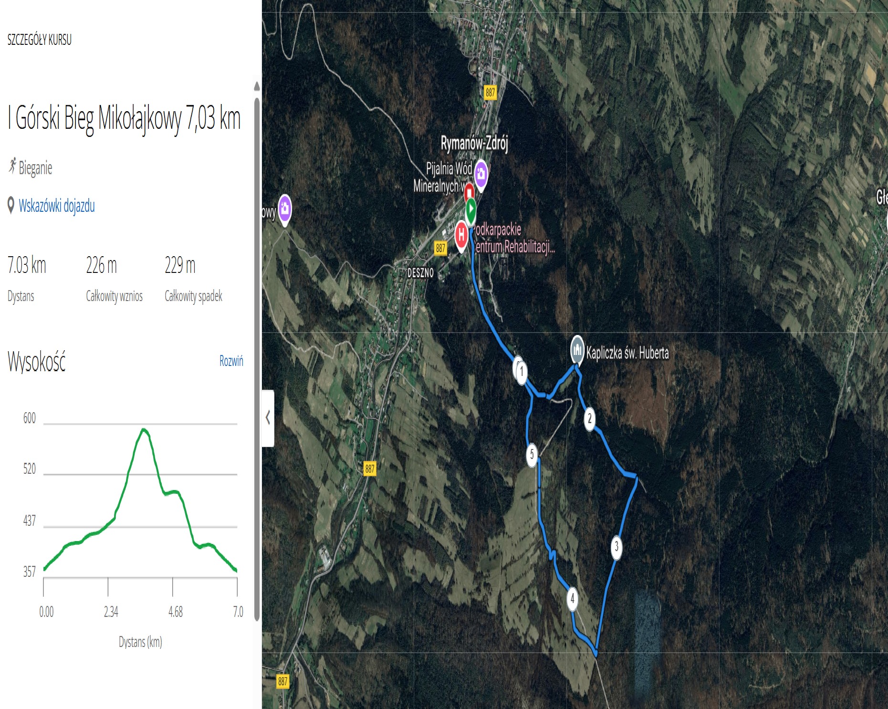
Task: Click the red finish stop marker
Action: [469, 192]
